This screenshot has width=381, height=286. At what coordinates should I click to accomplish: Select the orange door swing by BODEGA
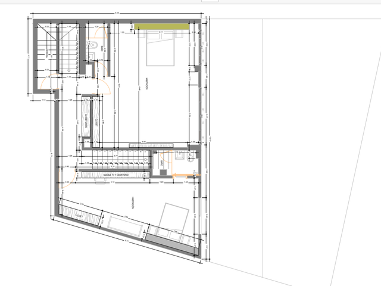point(50,82)
